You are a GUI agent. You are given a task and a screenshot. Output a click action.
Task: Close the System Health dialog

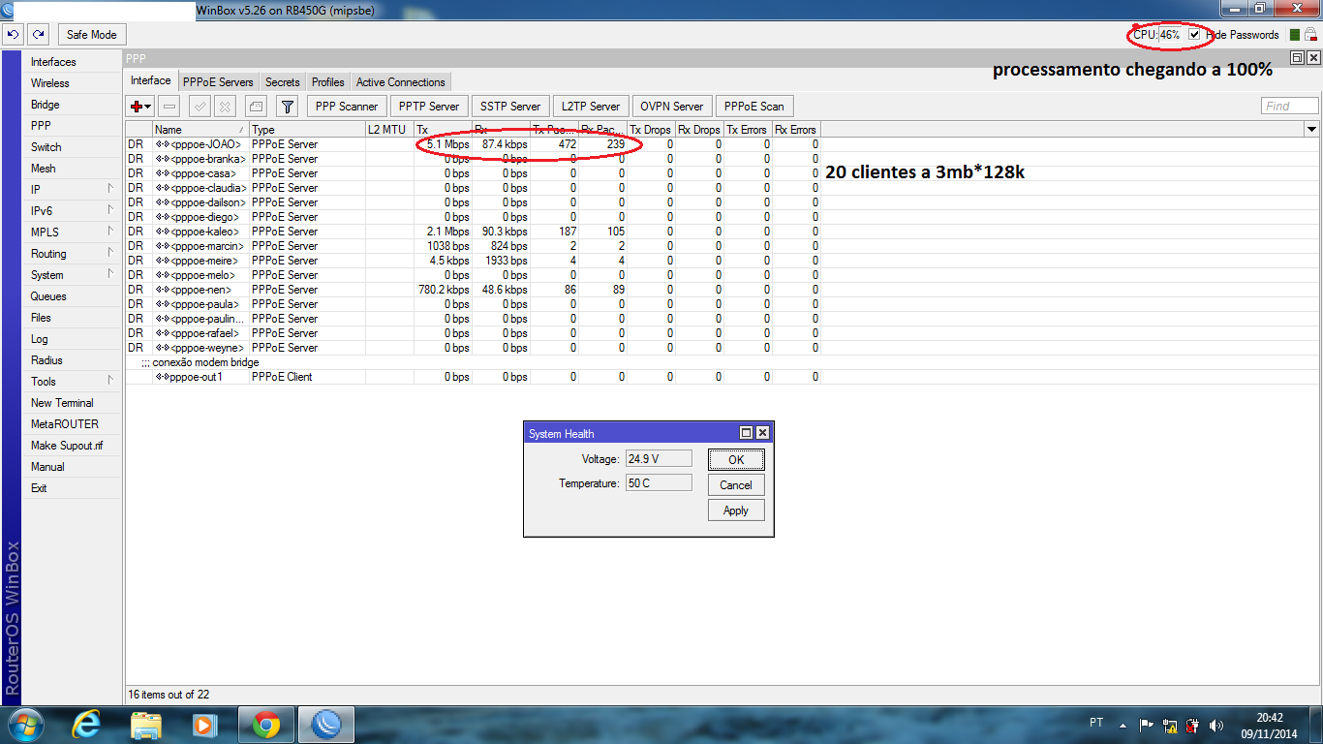762,433
